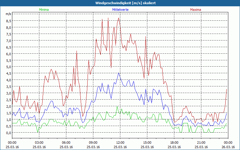Click the green Minima legend label
Viewport: 240px width, 150px height.
(43, 10)
